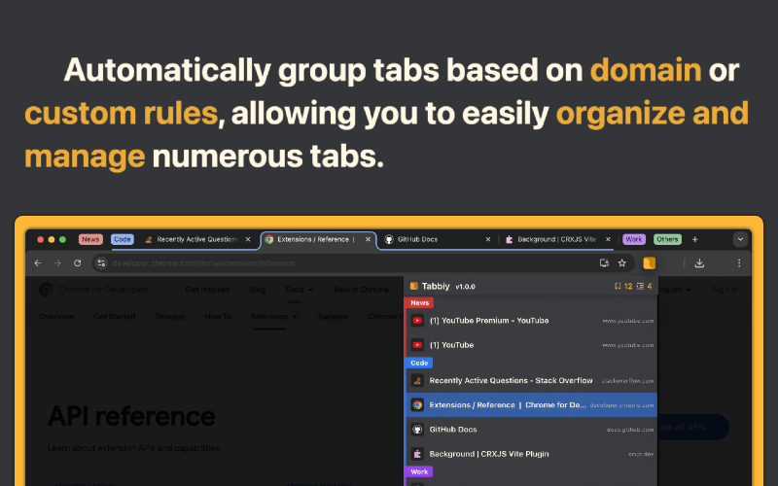The height and width of the screenshot is (486, 778).
Task: Click CRXJS icon in Tabbiy list
Action: point(417,453)
